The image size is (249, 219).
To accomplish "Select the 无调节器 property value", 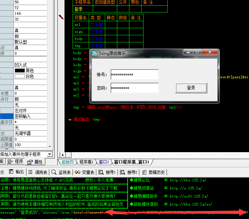I will [30, 133].
